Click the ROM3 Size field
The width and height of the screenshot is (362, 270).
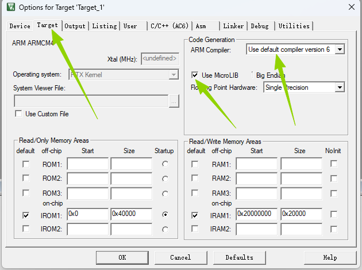coord(132,193)
